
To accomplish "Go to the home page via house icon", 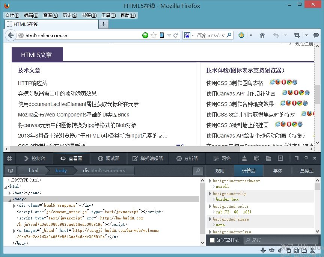I will pyautogui.click(x=262, y=35).
